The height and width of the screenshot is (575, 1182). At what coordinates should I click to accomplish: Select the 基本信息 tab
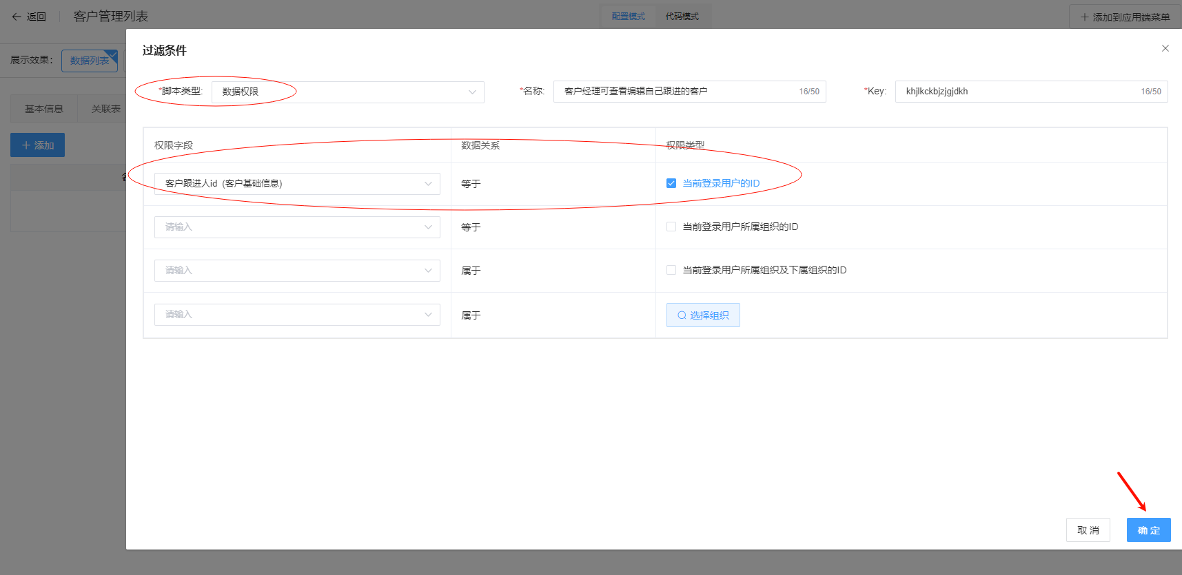(44, 109)
